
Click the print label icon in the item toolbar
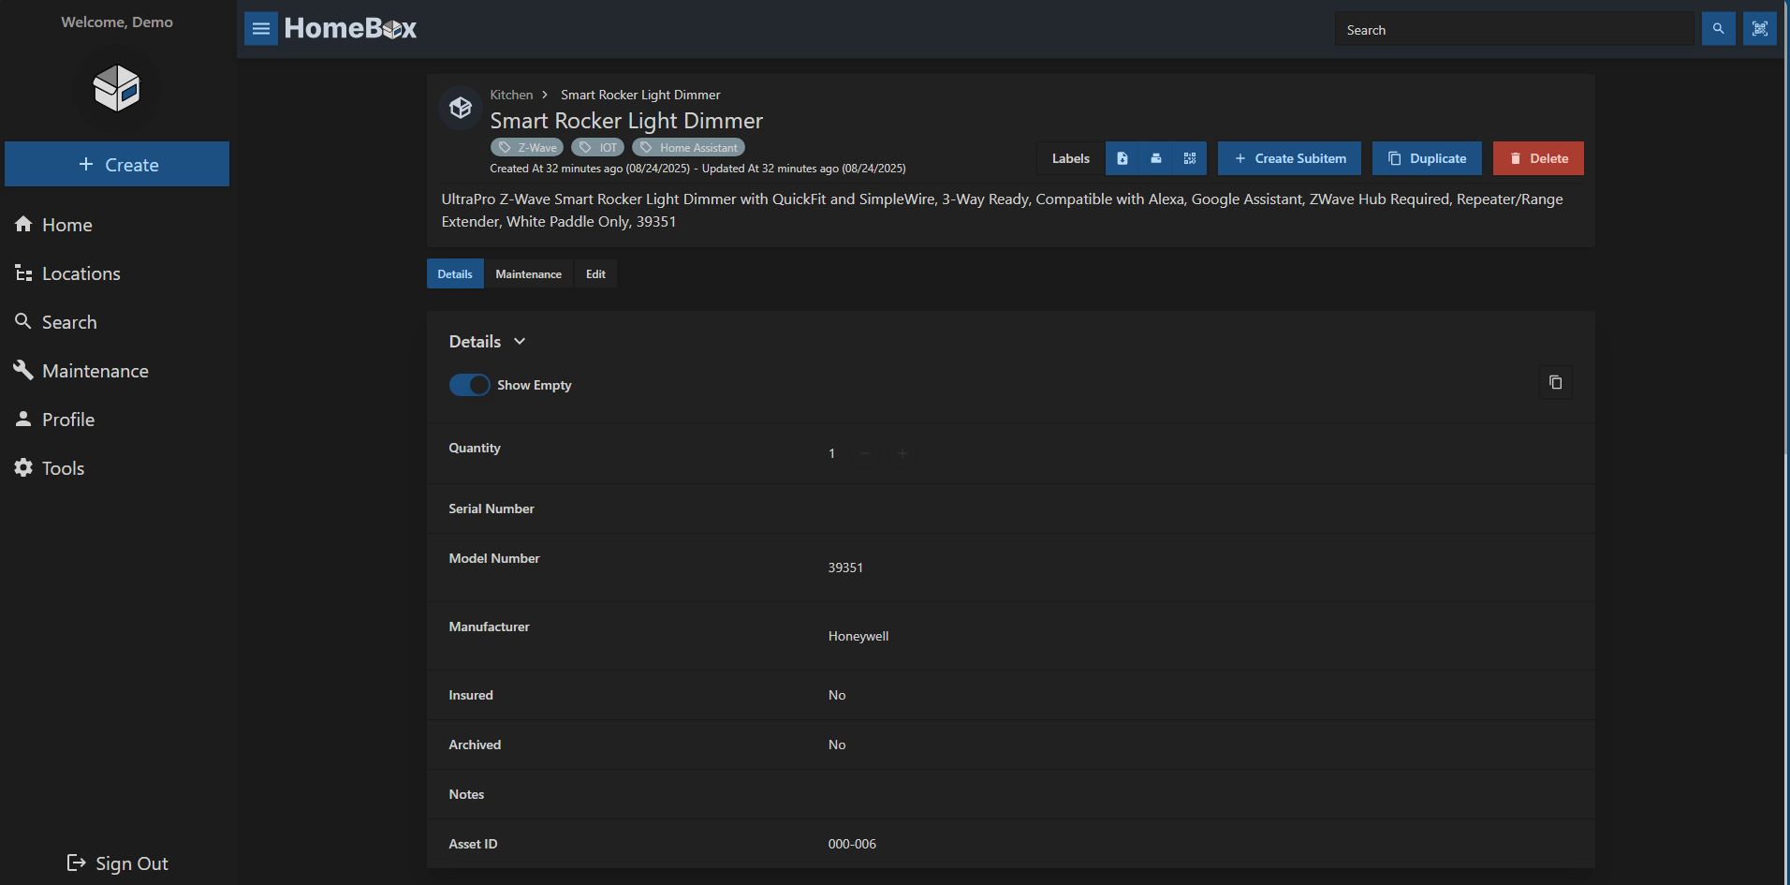1155,158
